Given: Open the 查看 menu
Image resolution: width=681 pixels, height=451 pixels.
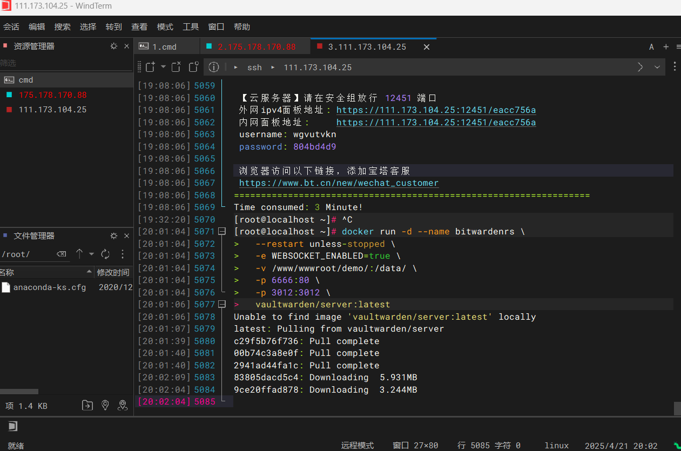Looking at the screenshot, I should coord(139,26).
